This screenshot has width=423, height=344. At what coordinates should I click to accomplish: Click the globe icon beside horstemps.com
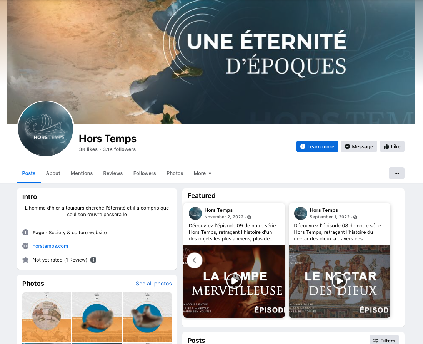(x=25, y=246)
